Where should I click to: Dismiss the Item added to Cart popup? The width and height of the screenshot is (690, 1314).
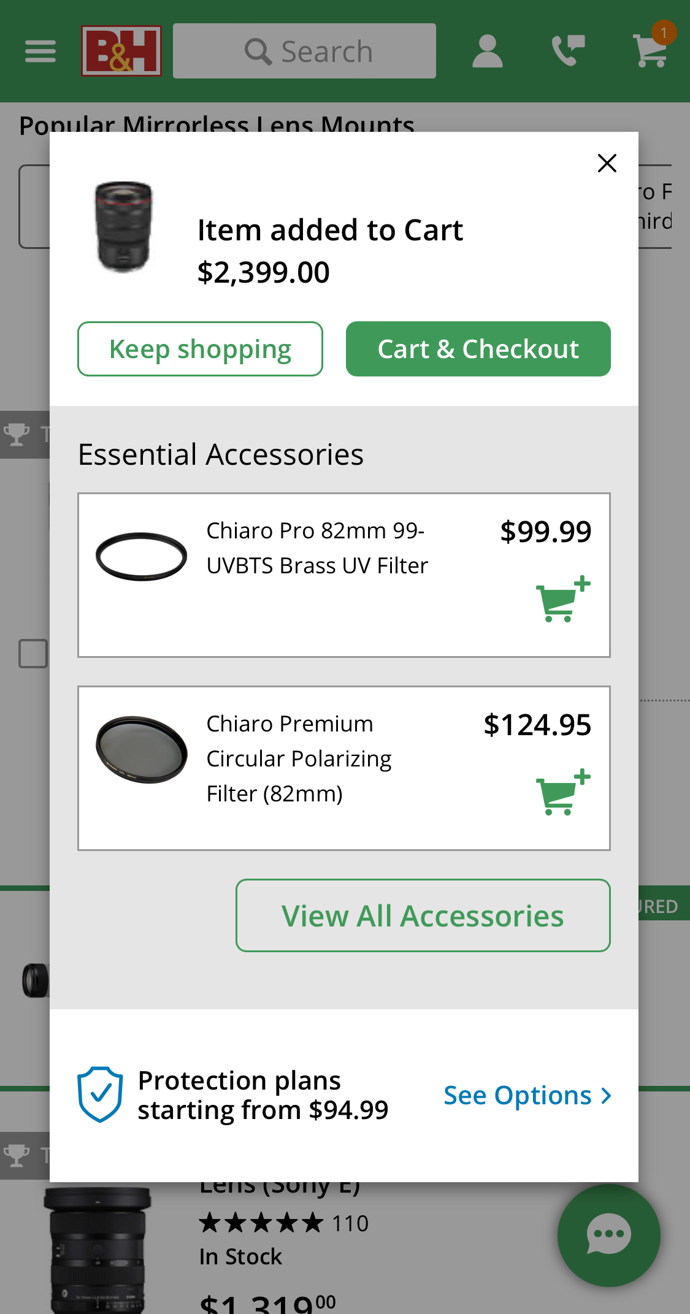[x=607, y=164]
